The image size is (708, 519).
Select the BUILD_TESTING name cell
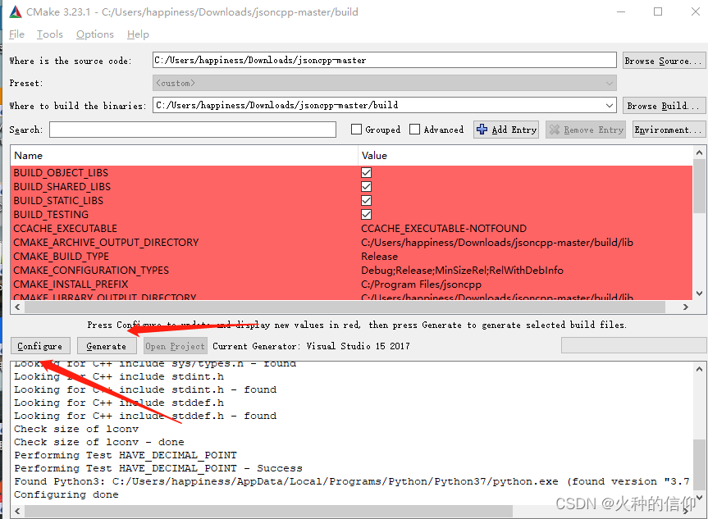coord(51,215)
